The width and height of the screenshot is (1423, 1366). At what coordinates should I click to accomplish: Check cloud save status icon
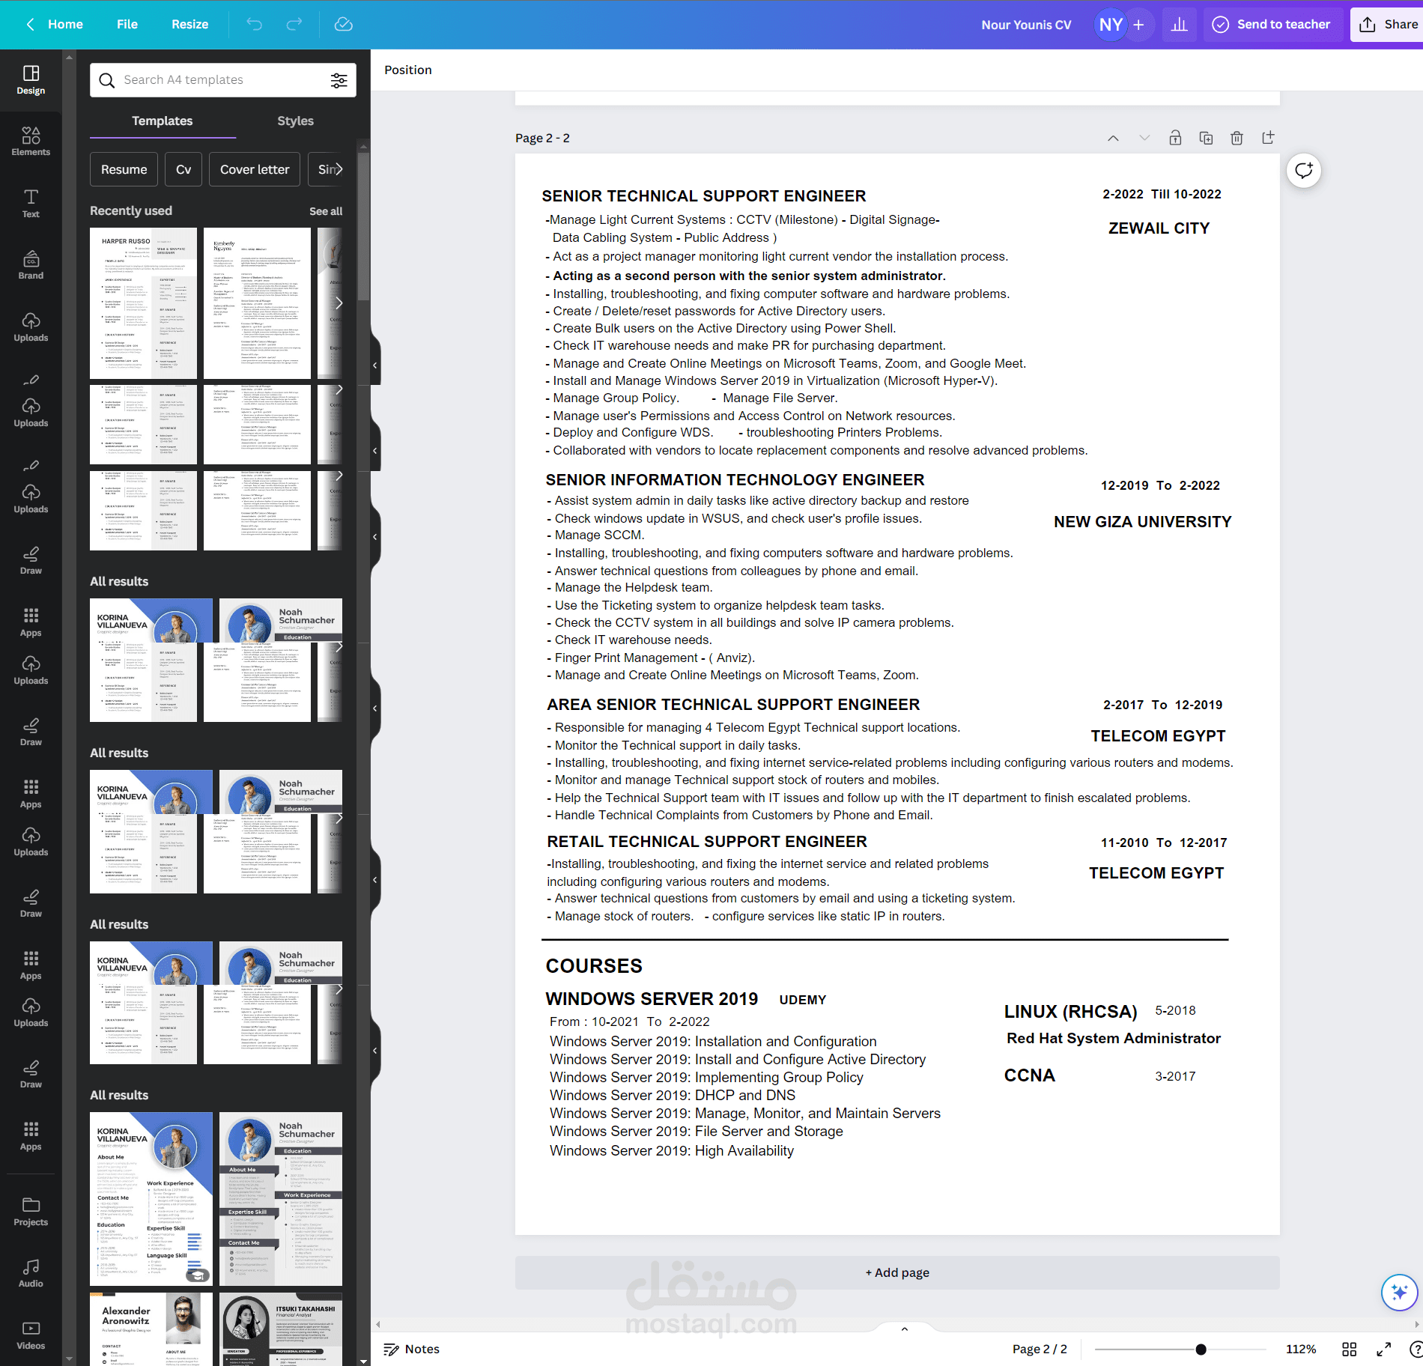pyautogui.click(x=344, y=25)
